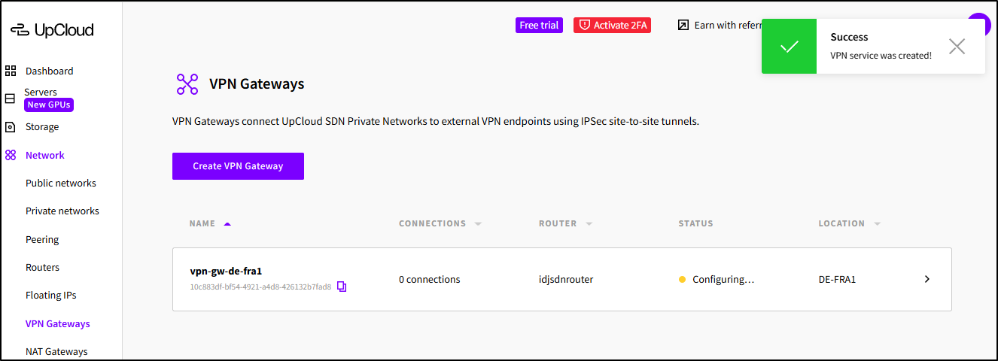The width and height of the screenshot is (998, 361).
Task: Click the UpCloud logo
Action: [52, 30]
